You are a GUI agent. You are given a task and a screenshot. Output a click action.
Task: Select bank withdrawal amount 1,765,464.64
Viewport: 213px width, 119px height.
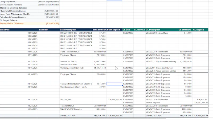tap(99, 64)
